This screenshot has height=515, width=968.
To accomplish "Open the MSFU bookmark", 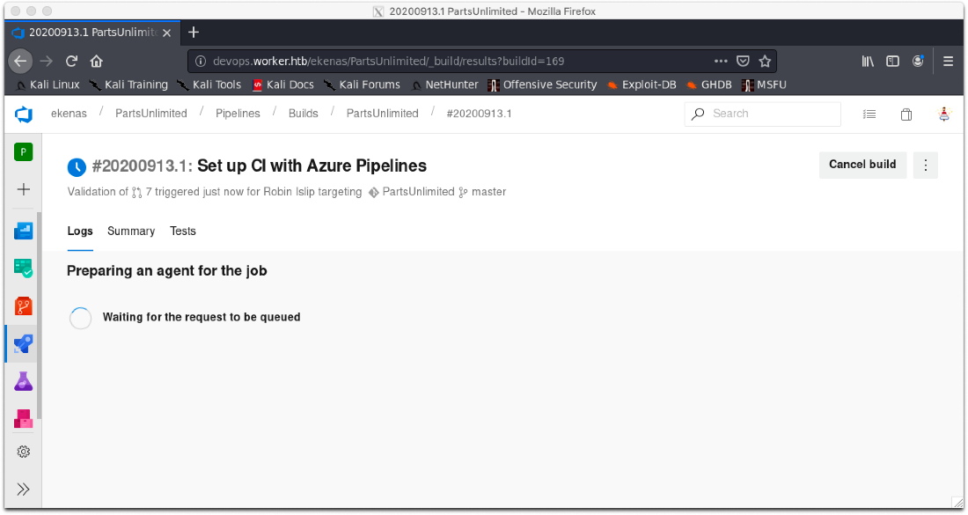I will 764,85.
